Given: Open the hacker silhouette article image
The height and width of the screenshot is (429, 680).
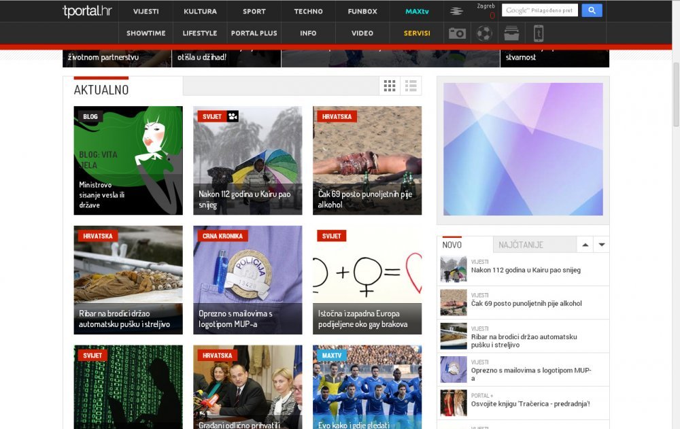Looking at the screenshot, I should coord(128,387).
